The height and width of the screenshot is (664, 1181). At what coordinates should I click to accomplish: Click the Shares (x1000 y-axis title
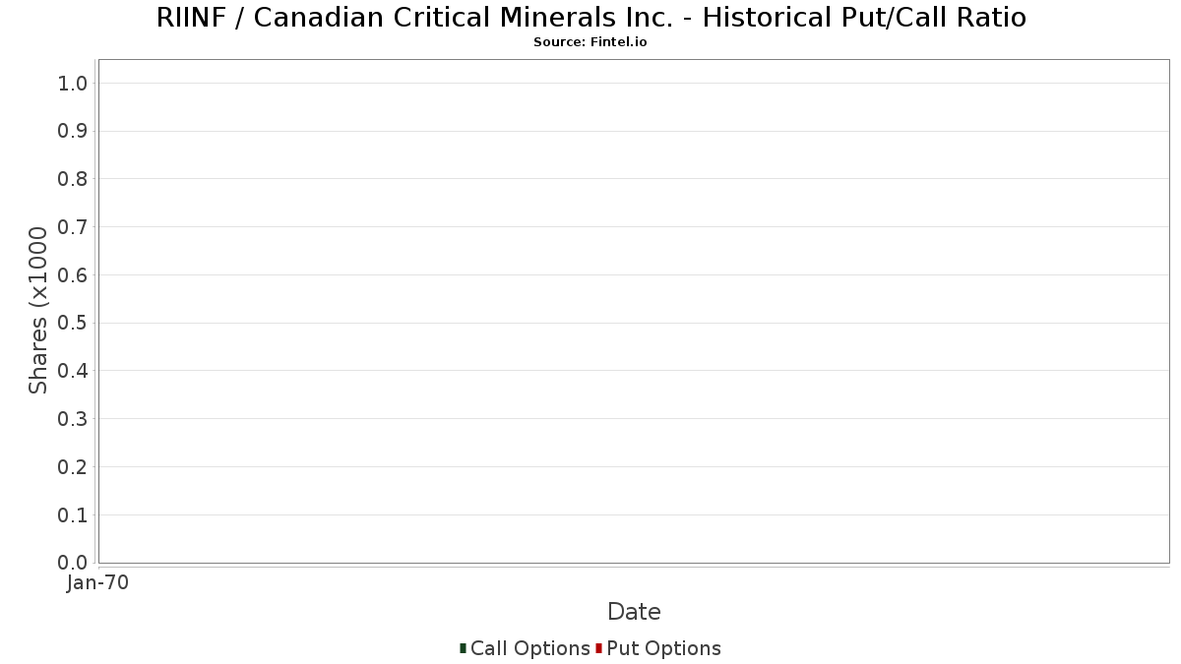coord(38,311)
